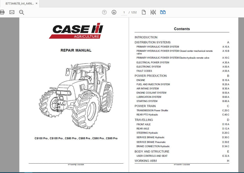Click the WORKING ARM heading

coord(146,161)
